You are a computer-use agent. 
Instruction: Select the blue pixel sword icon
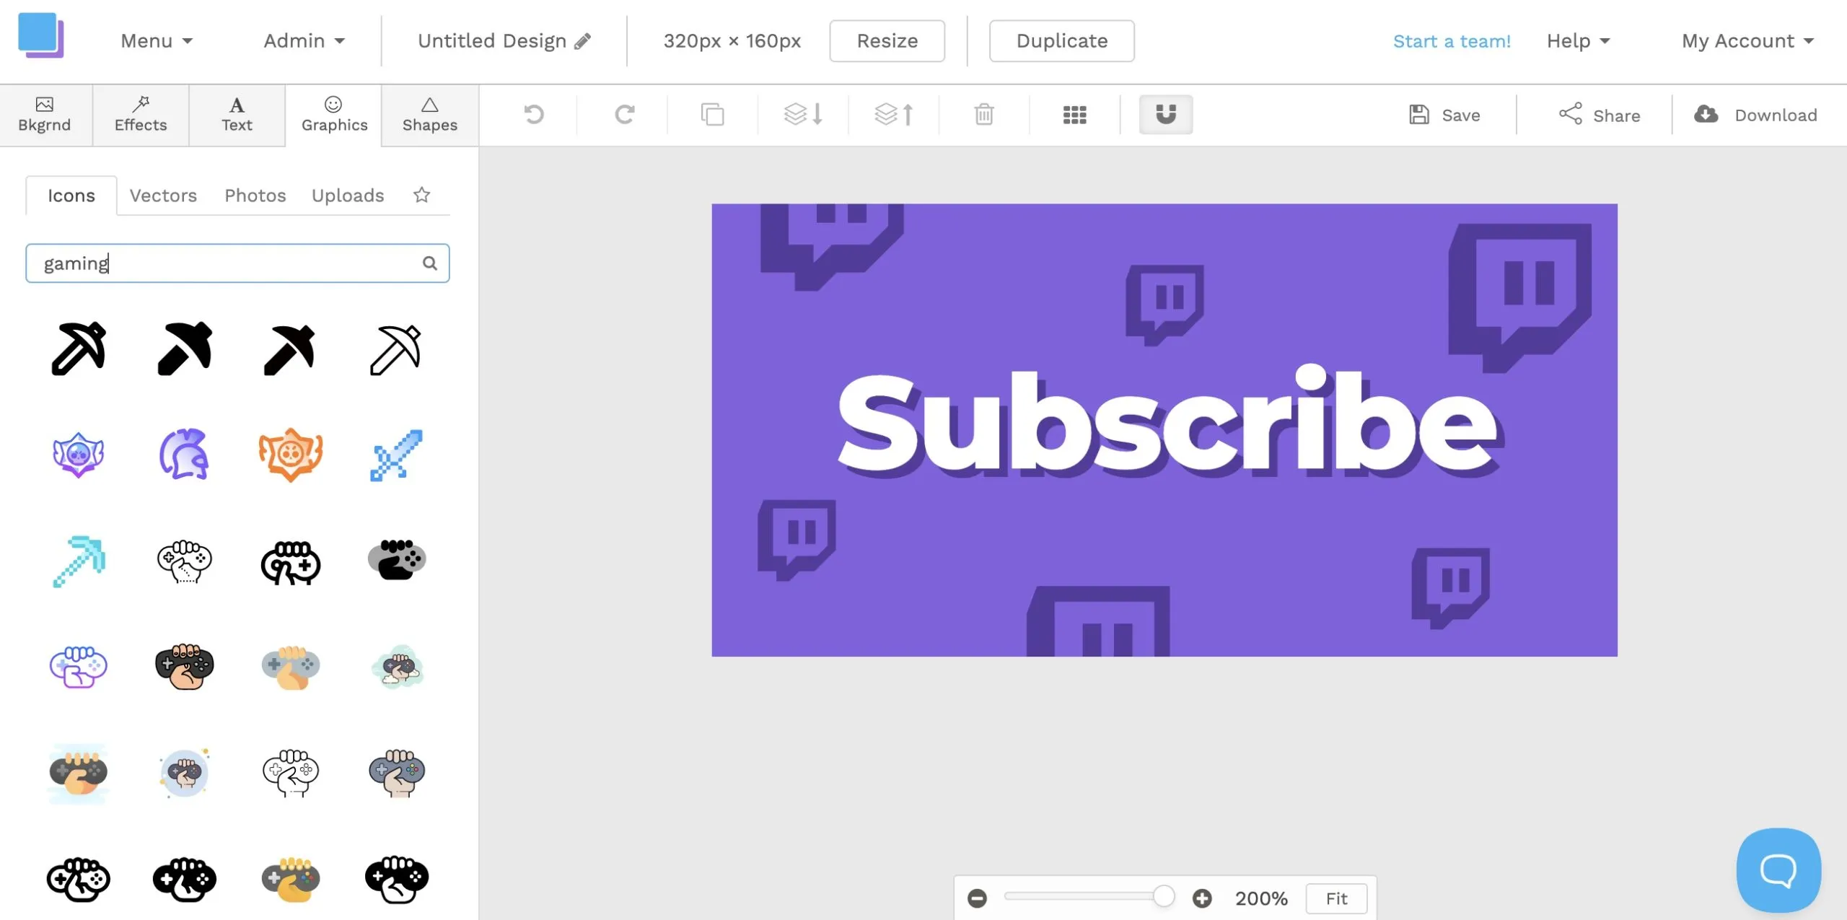[396, 455]
